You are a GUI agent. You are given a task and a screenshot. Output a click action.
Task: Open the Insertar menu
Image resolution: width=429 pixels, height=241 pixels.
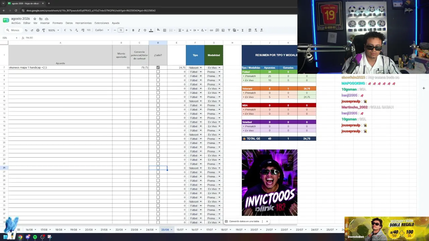(x=45, y=23)
